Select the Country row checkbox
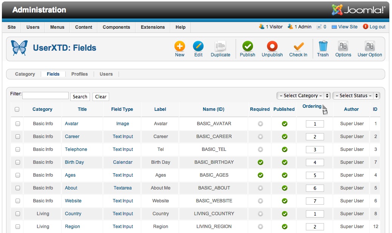392x233 pixels. point(18,214)
